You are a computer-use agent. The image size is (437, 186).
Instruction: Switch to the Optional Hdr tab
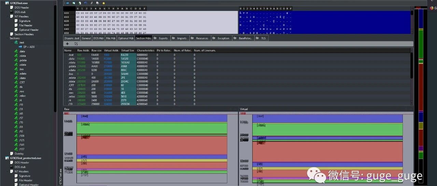click(126, 38)
